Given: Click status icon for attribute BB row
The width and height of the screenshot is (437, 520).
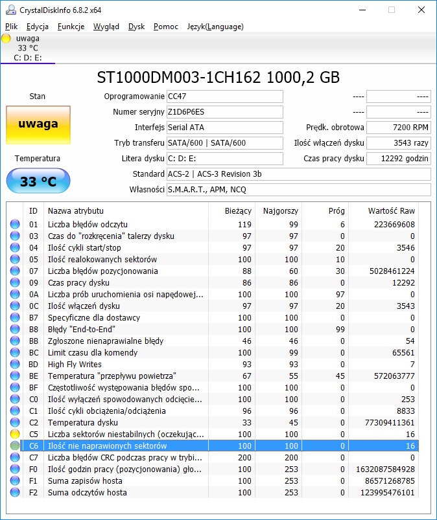Looking at the screenshot, I should pyautogui.click(x=15, y=341).
